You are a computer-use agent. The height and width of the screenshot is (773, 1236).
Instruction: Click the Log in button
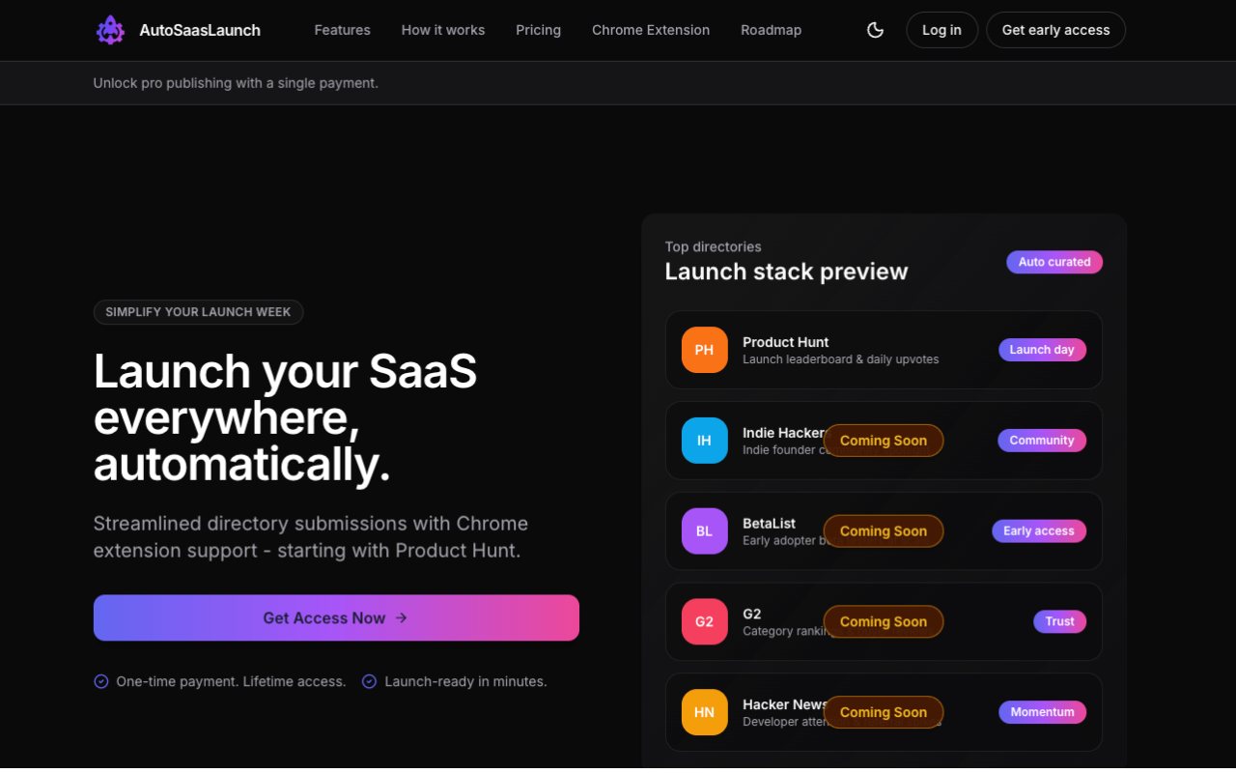tap(941, 30)
